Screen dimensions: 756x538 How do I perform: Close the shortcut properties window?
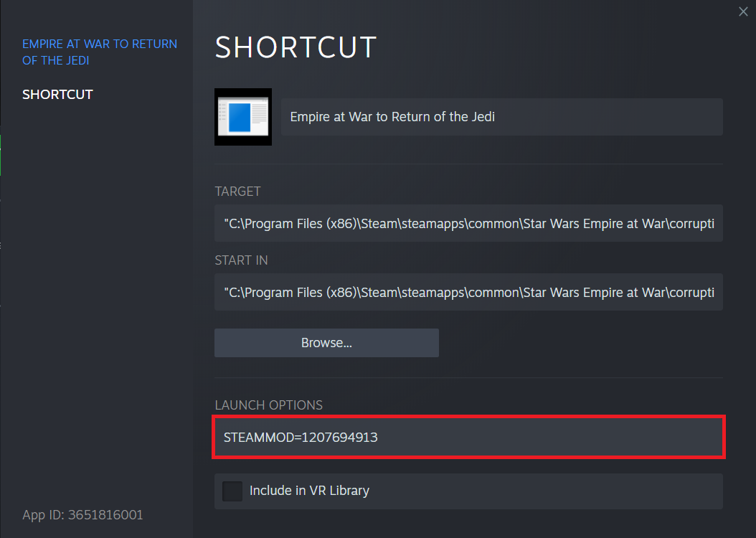point(743,11)
